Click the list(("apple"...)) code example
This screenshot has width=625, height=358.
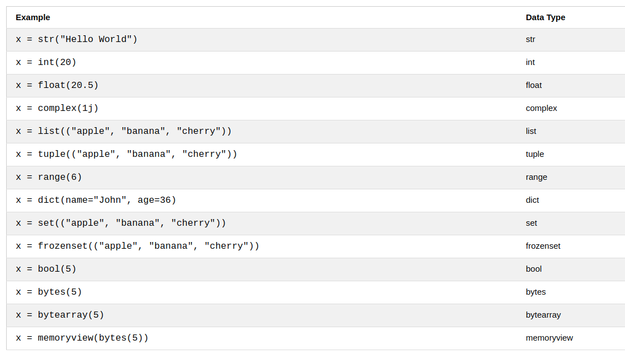click(x=124, y=131)
